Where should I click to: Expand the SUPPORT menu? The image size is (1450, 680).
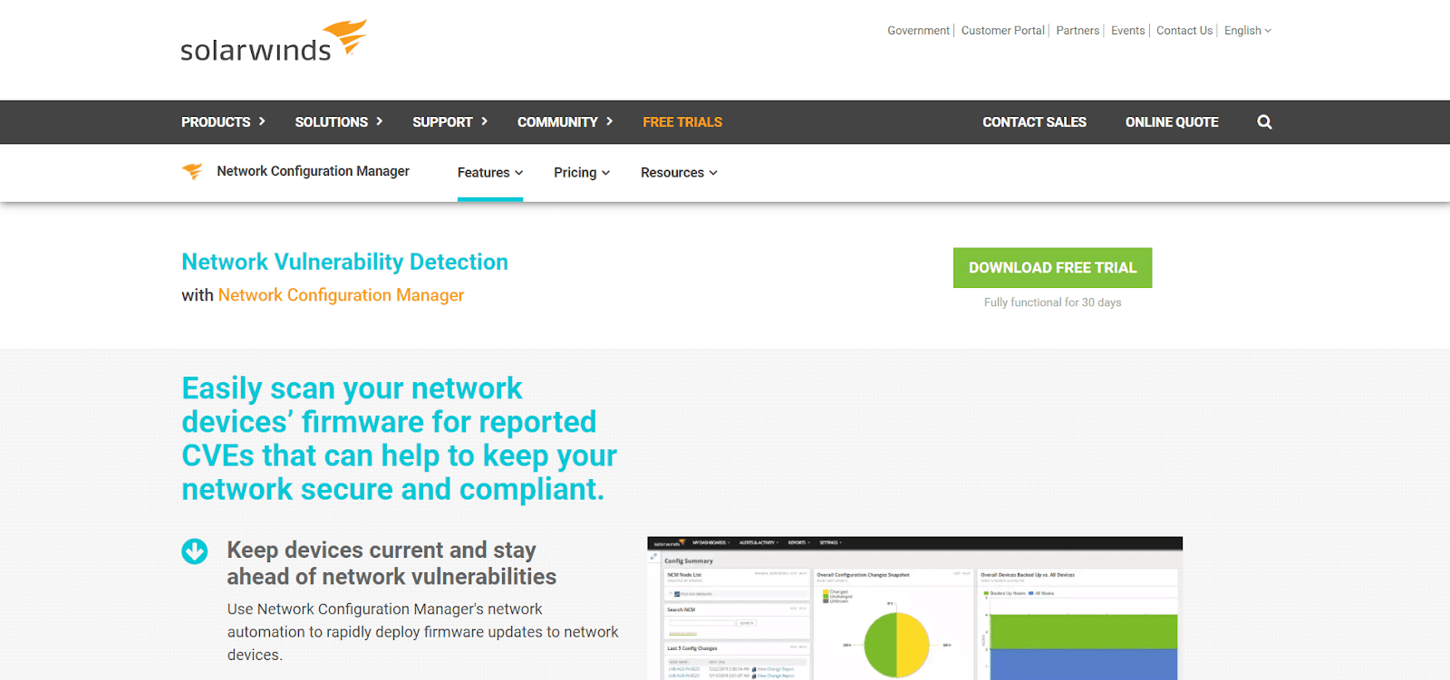pyautogui.click(x=450, y=122)
